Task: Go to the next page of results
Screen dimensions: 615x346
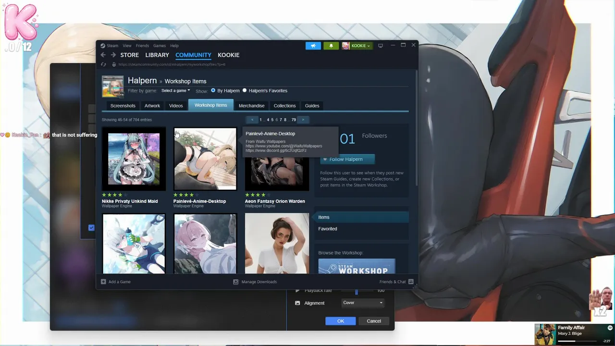Action: (x=303, y=120)
